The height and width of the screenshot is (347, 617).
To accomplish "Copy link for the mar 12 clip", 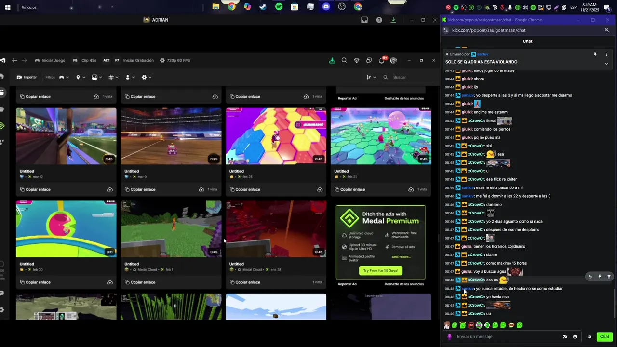I will 35,189.
